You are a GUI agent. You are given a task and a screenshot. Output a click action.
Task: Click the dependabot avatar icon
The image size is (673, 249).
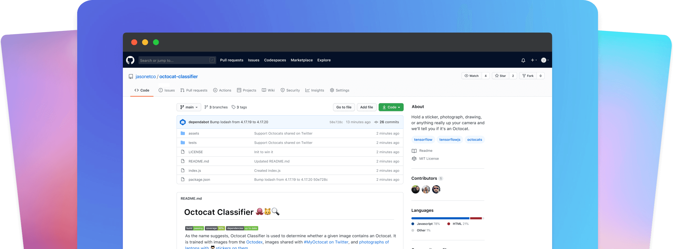tap(183, 122)
